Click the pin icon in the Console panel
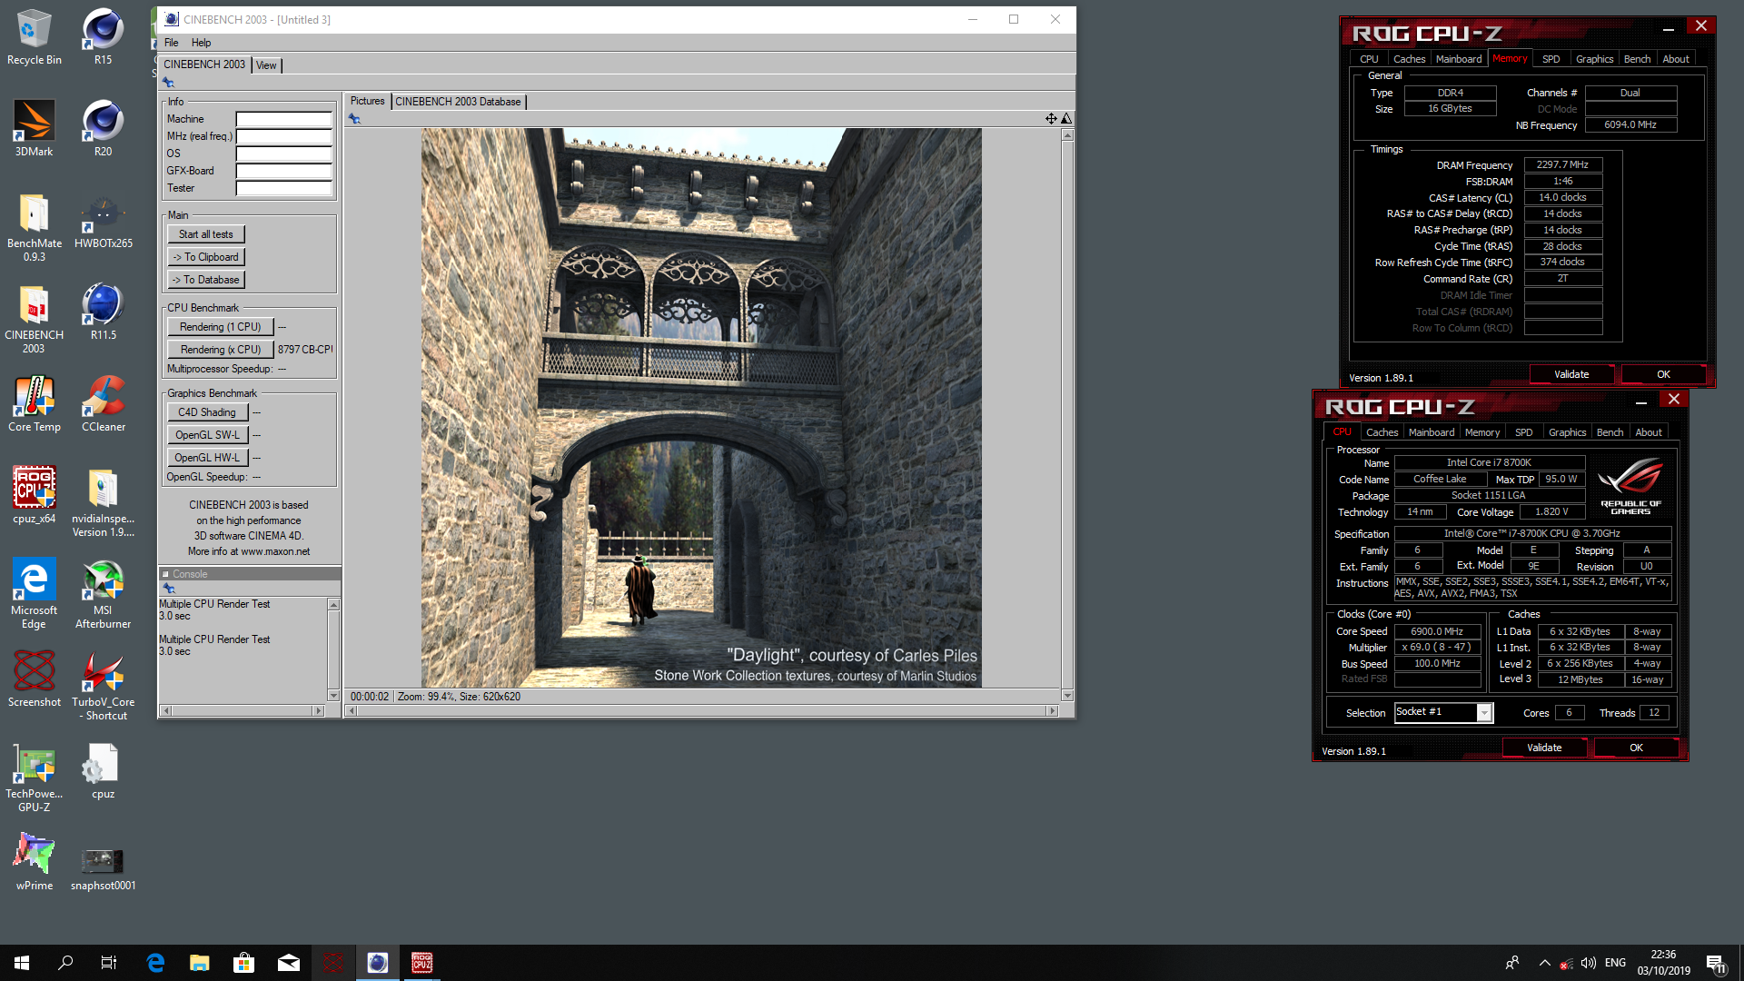 [168, 589]
